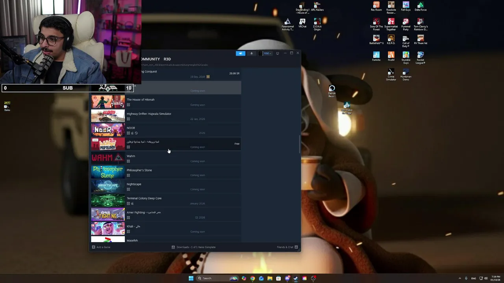Select Highway Drifter game thumbnail

(108, 116)
